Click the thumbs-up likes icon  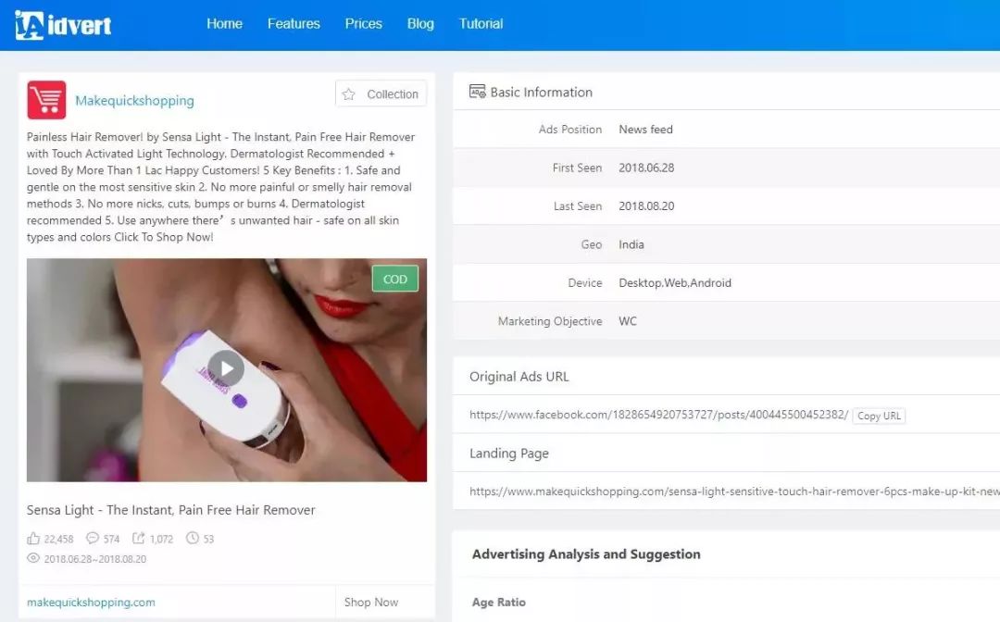[33, 539]
